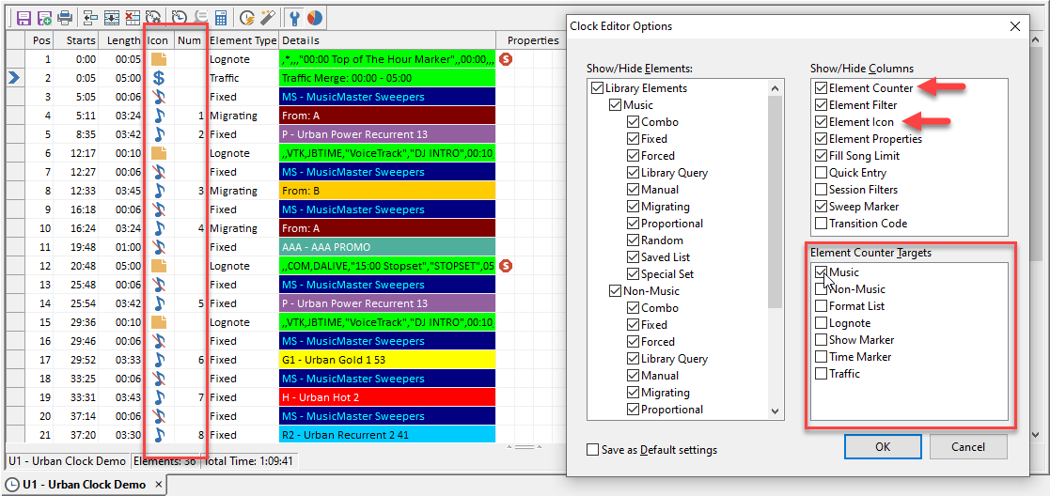This screenshot has width=1050, height=496.
Task: Click the magic wand toolbar icon
Action: point(267,18)
